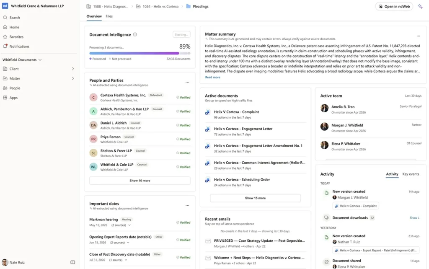Open the Matter section icon
The height and width of the screenshot is (269, 429).
tap(5, 78)
